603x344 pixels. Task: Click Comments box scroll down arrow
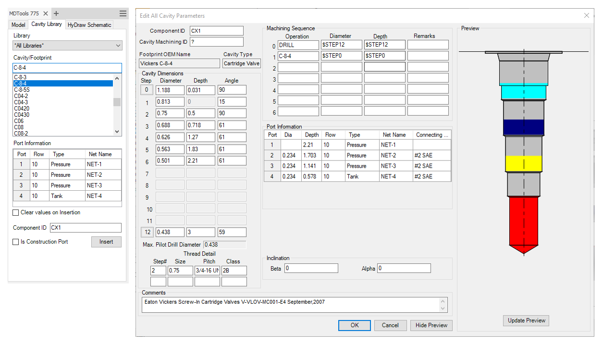pyautogui.click(x=443, y=308)
